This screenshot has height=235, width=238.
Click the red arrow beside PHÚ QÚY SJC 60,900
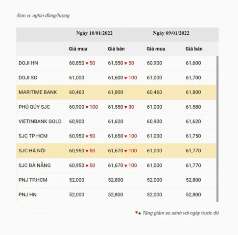pyautogui.click(x=87, y=107)
